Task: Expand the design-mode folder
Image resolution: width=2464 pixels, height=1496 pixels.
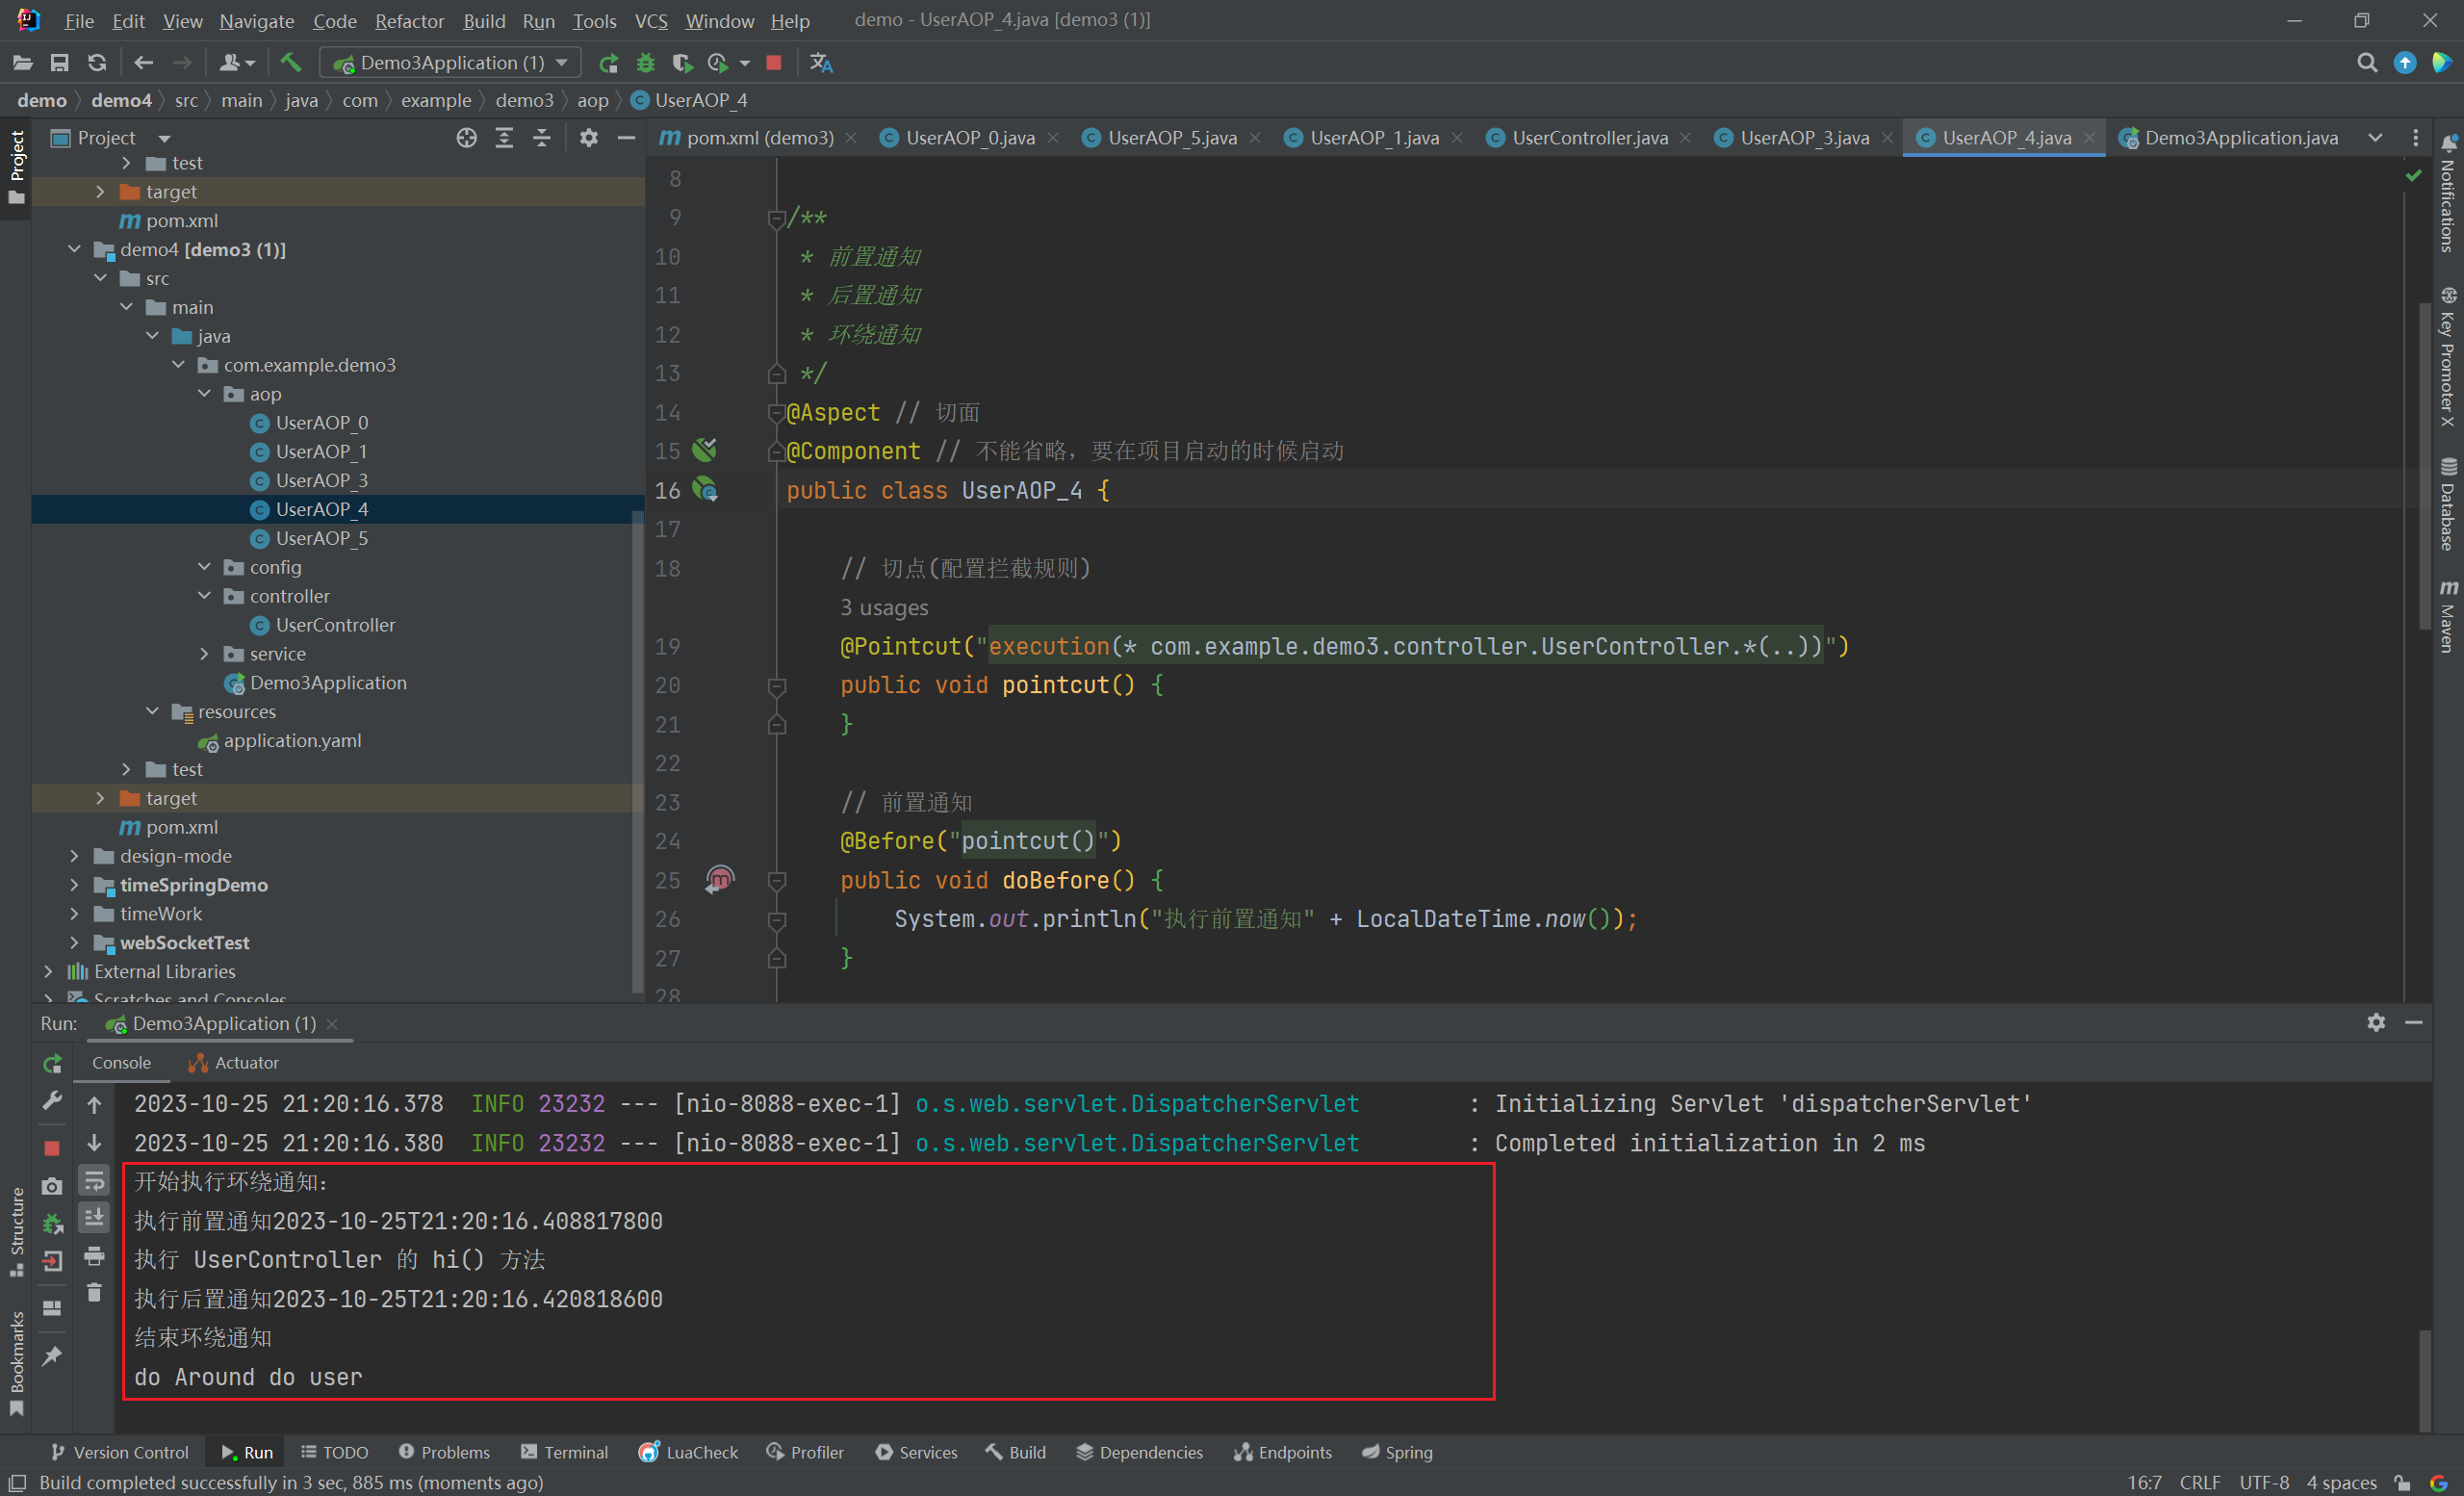Action: click(74, 856)
